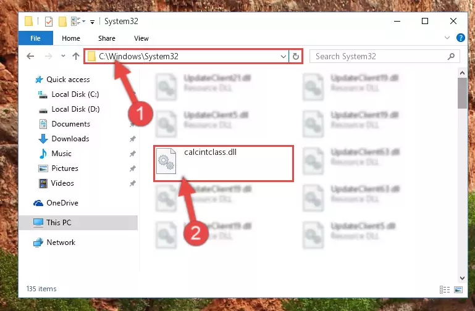
Task: Click the search magnifier icon
Action: point(451,56)
